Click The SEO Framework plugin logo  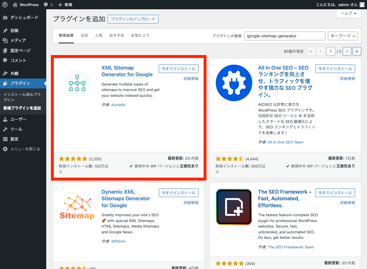click(x=234, y=207)
